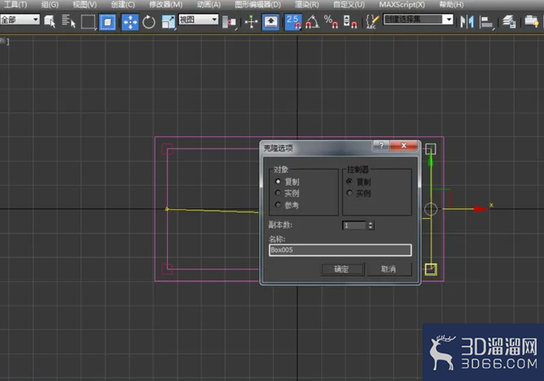Click the red X-axis arrow of move gizmo
This screenshot has height=381, width=544.
[x=481, y=209]
